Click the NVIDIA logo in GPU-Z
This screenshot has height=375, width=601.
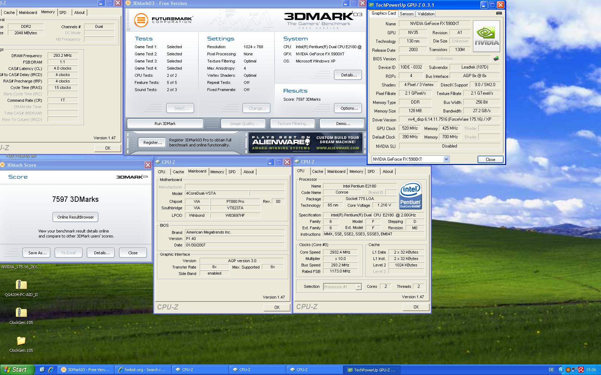487,36
